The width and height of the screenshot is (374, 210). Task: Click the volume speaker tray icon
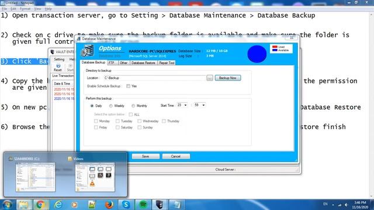pyautogui.click(x=347, y=205)
